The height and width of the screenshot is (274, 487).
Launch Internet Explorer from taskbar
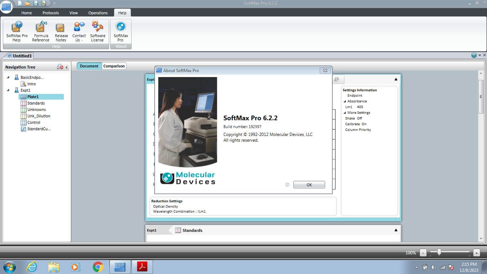pos(32,267)
